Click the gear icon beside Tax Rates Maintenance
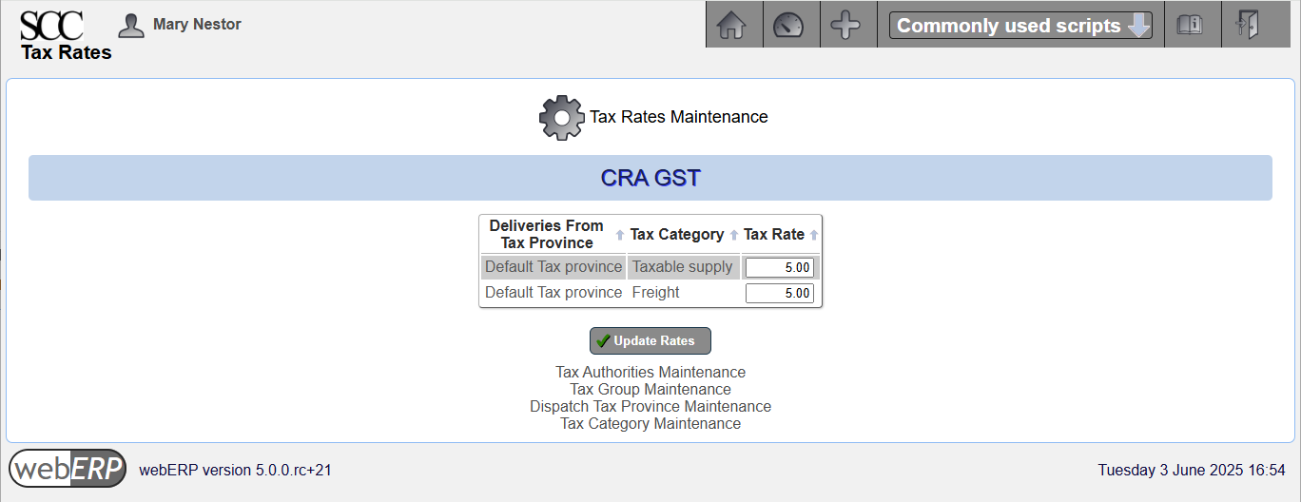The height and width of the screenshot is (502, 1301). [x=561, y=118]
